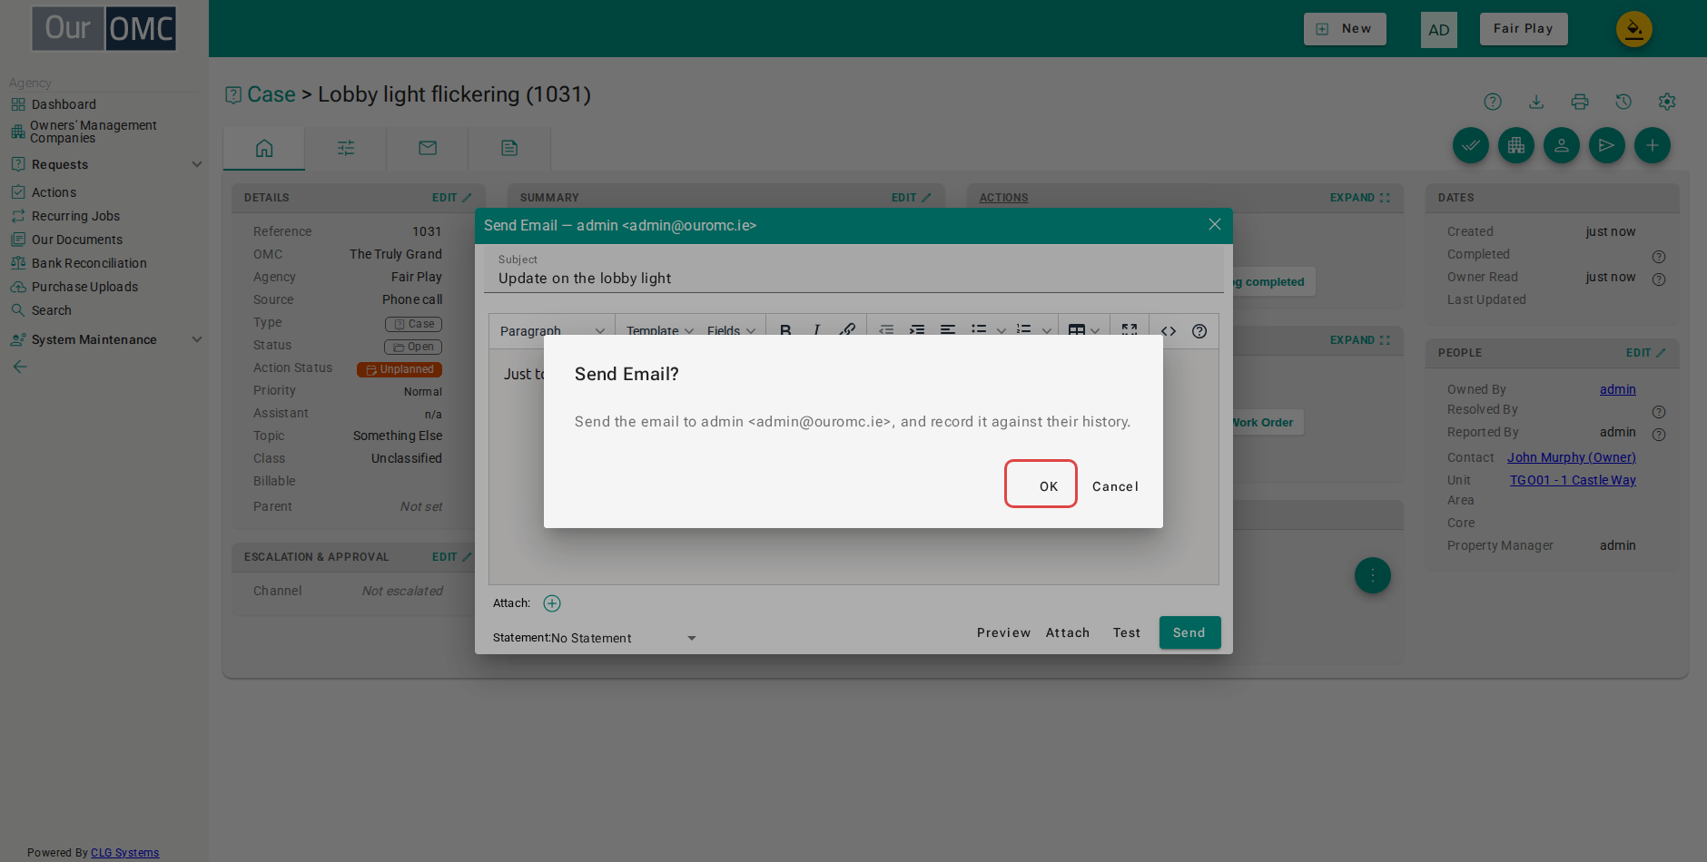
Task: Click the New button in top bar
Action: click(1345, 29)
